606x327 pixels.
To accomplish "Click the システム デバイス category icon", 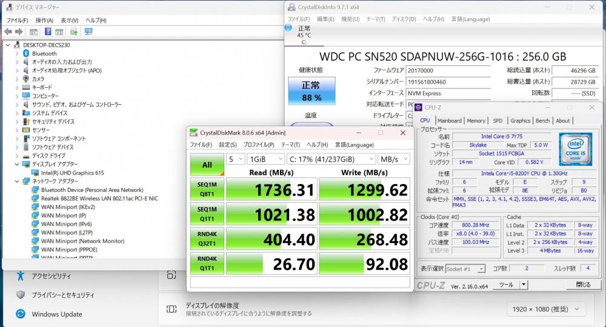I will click(x=26, y=113).
